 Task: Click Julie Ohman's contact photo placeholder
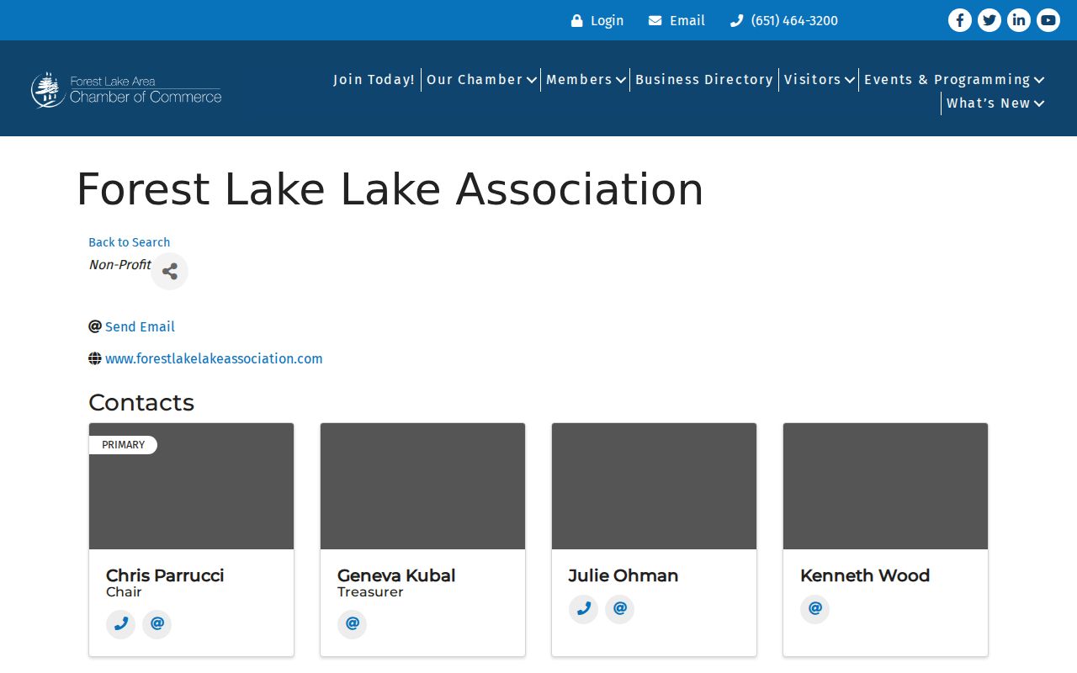click(x=655, y=486)
